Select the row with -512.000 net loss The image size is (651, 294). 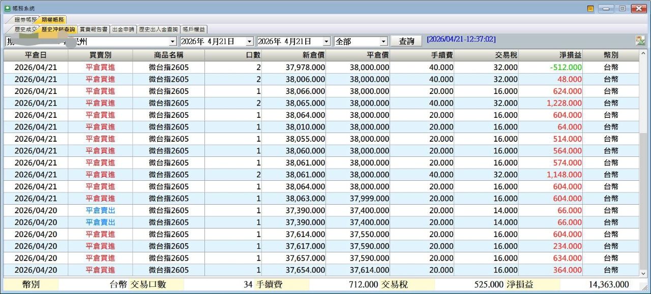(325, 67)
